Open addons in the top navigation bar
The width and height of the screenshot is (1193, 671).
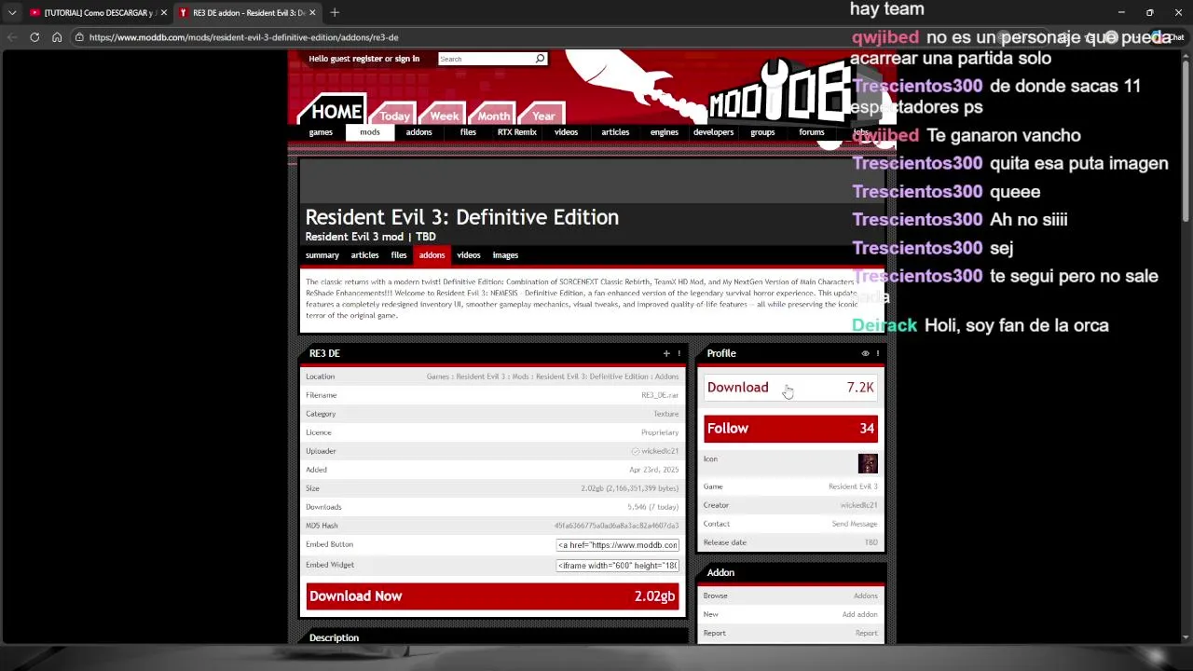(x=418, y=132)
